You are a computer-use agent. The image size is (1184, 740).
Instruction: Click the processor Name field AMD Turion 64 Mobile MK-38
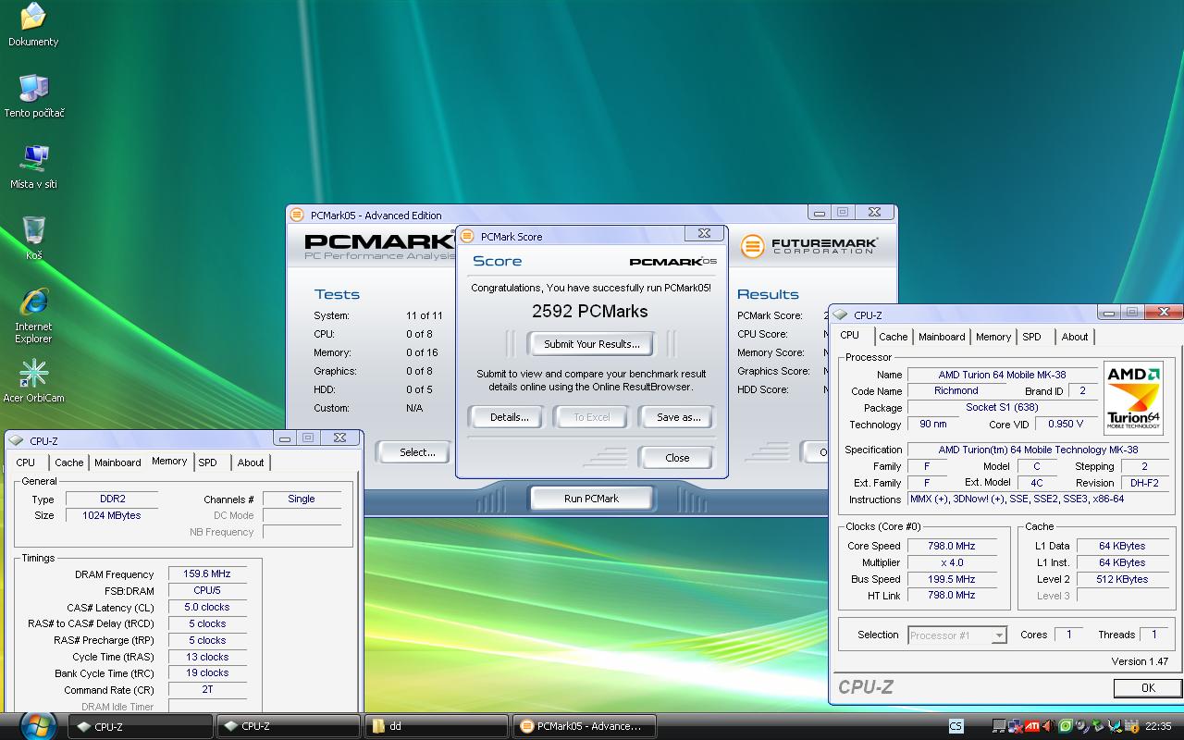click(x=1002, y=375)
